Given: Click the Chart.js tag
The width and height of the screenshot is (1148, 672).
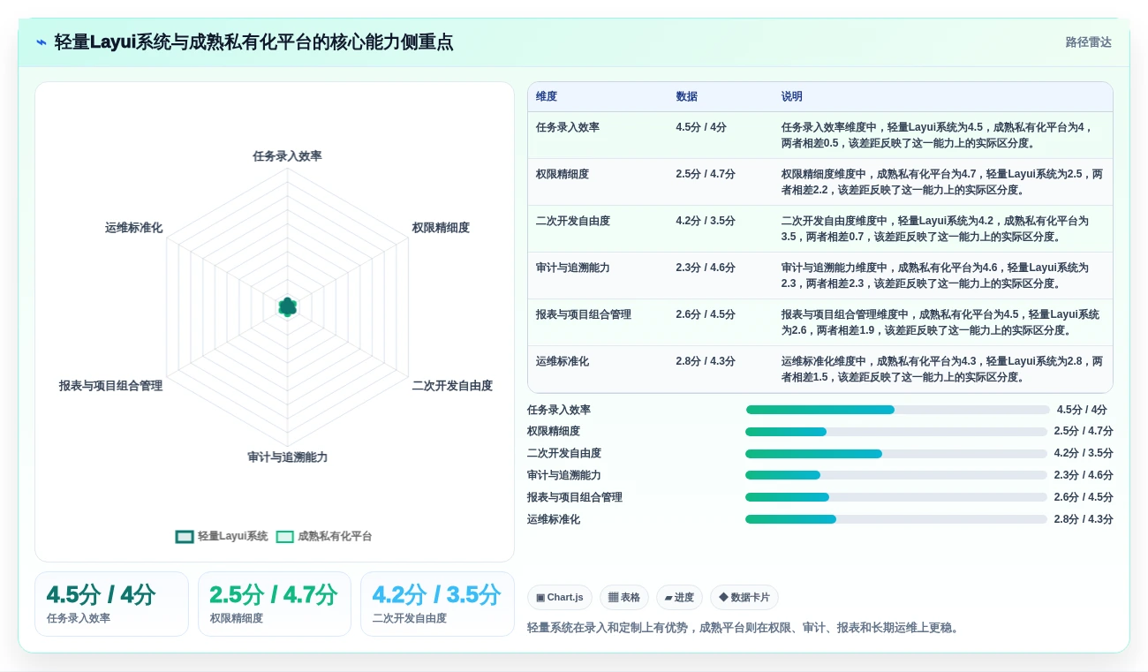Looking at the screenshot, I should (560, 597).
